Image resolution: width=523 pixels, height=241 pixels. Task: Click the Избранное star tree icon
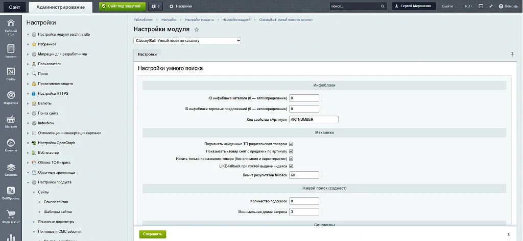34,44
